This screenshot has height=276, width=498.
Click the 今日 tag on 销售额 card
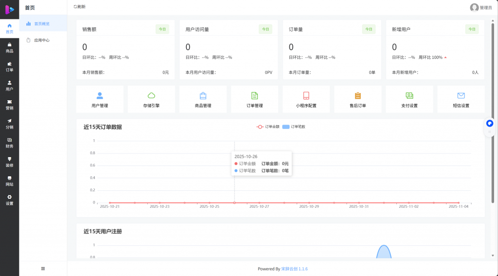[162, 29]
